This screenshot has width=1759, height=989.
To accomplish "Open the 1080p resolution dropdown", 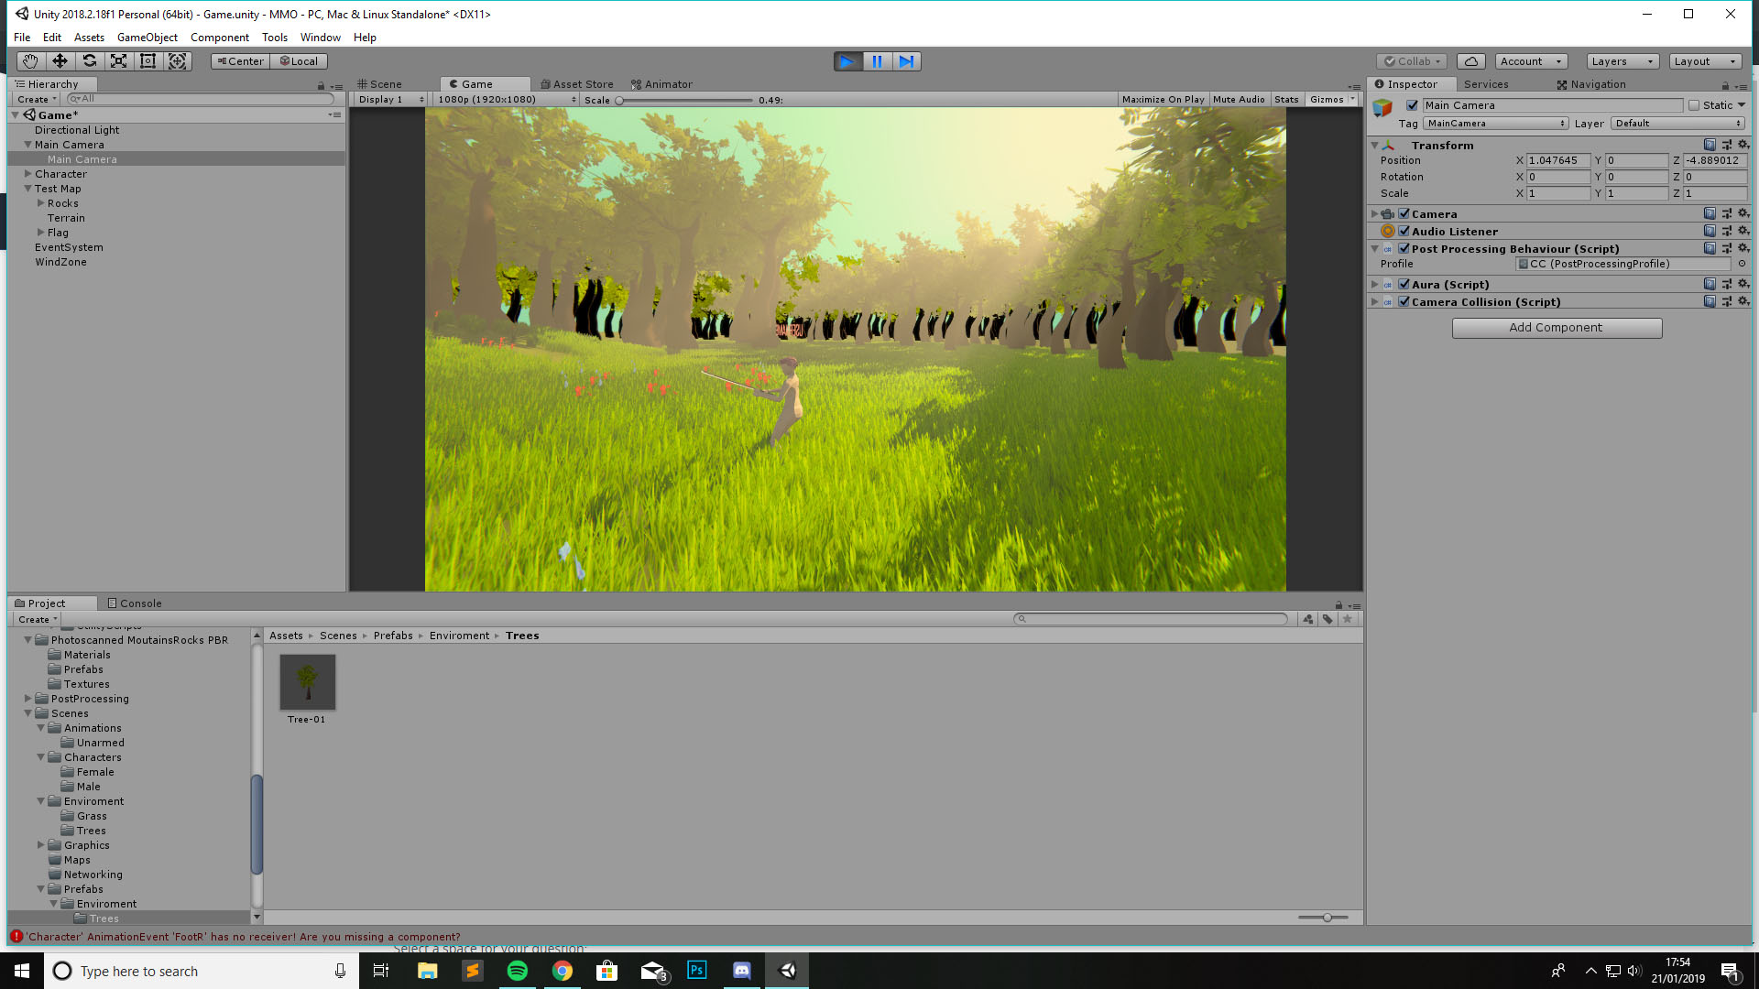I will (507, 100).
